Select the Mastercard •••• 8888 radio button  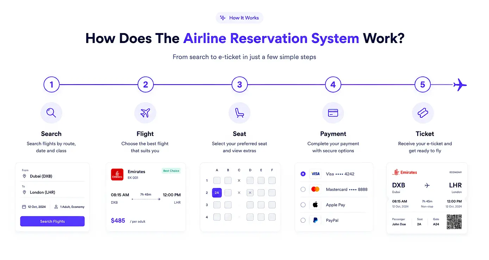[x=303, y=189]
